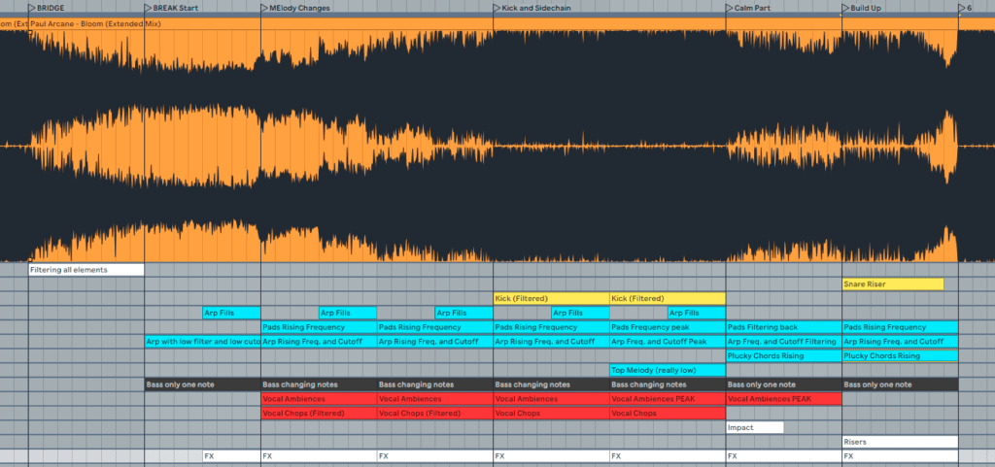
Task: Click the Kick and Sidechain locator arrow
Action: [497, 8]
